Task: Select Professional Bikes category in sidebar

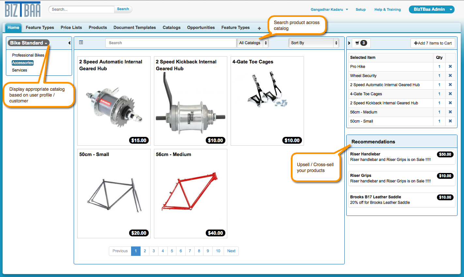Action: pos(28,55)
